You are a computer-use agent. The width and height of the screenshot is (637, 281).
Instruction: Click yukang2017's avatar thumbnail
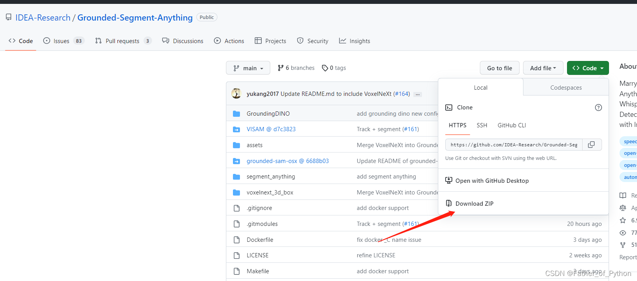tap(236, 94)
